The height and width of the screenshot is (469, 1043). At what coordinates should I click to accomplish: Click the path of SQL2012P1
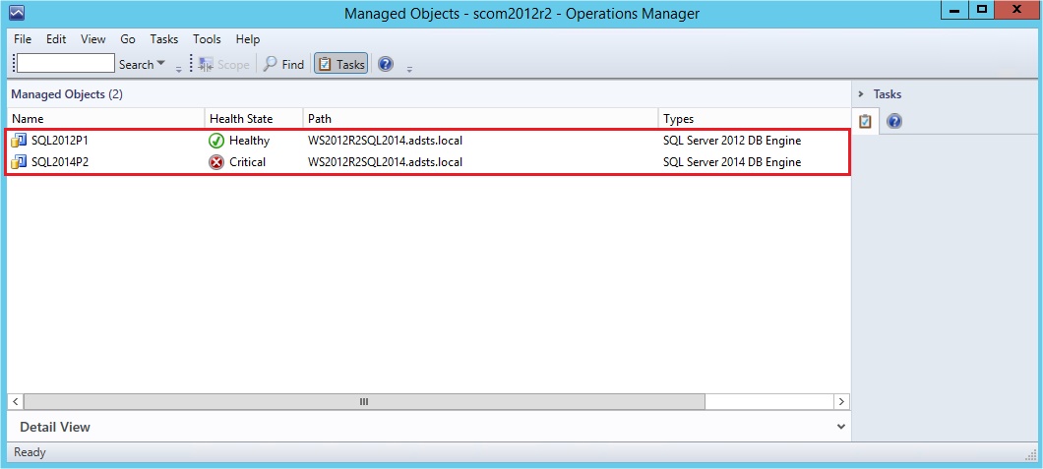tap(385, 141)
